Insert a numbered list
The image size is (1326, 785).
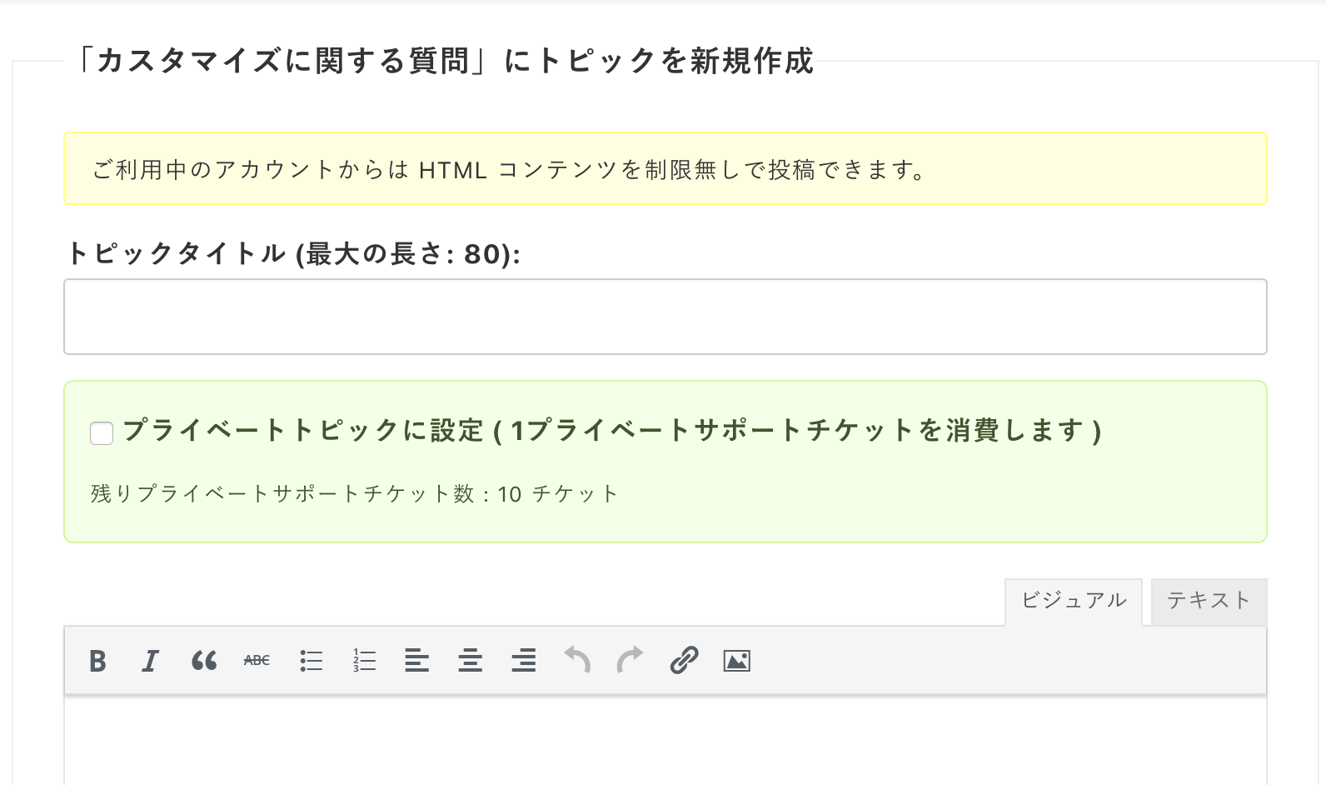pos(364,661)
